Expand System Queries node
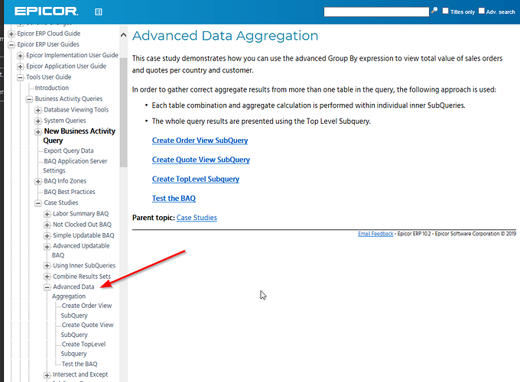The width and height of the screenshot is (520, 382). pyautogui.click(x=38, y=121)
